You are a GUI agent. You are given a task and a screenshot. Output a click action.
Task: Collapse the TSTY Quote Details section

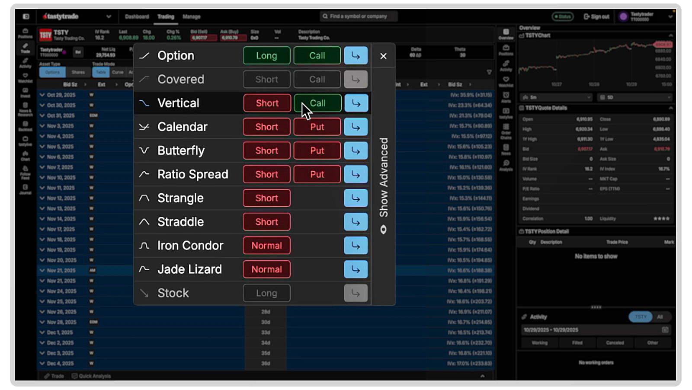[x=671, y=108]
